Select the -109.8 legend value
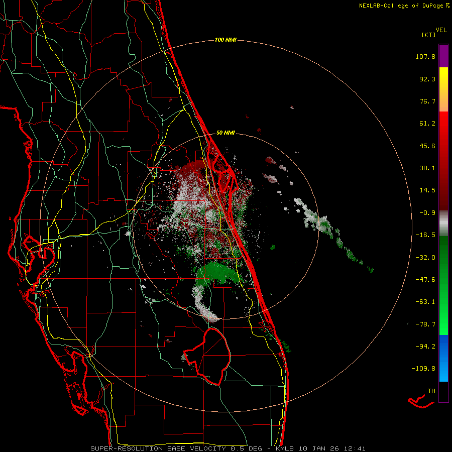This screenshot has height=452, width=452. point(423,369)
